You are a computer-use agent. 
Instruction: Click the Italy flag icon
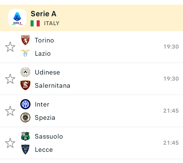tap(35, 23)
